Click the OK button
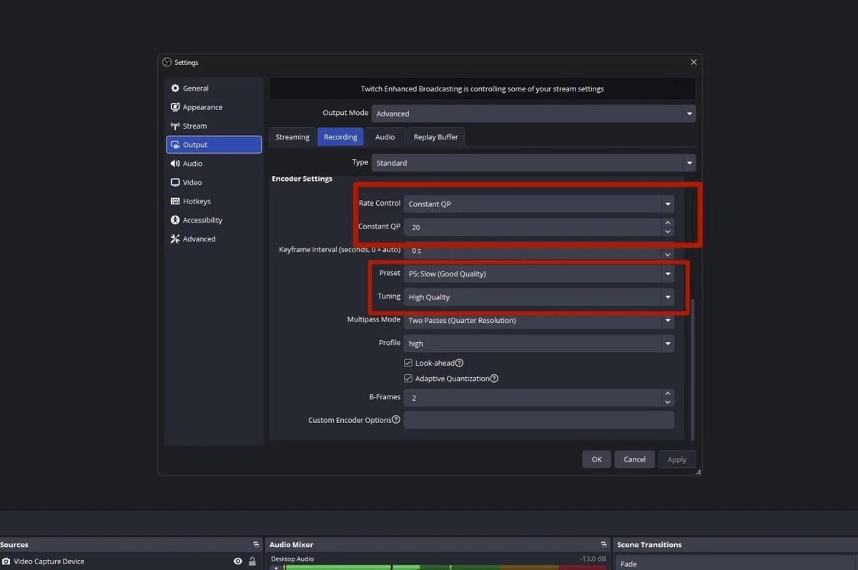 (x=596, y=459)
